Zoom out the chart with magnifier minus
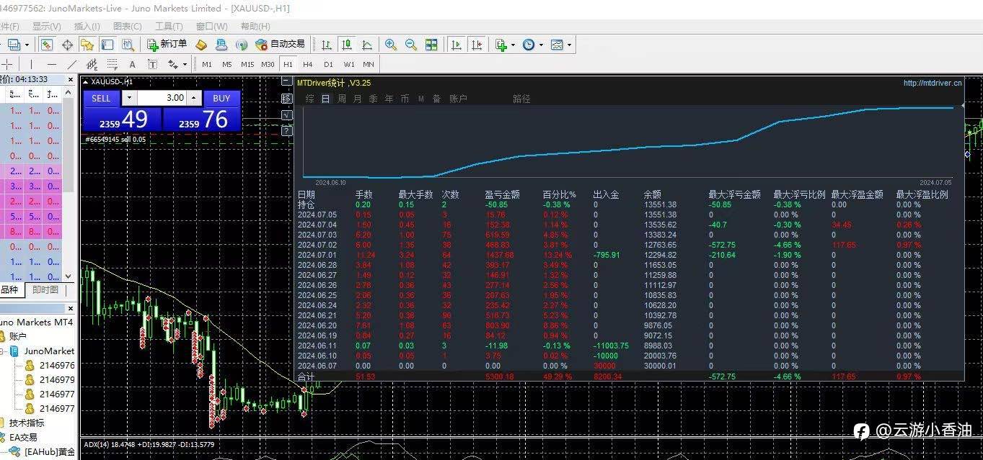 411,45
